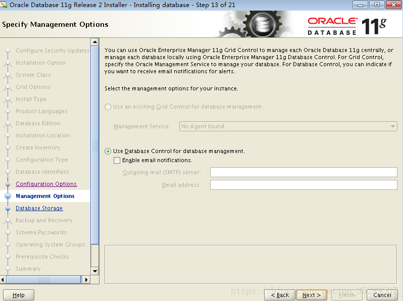This screenshot has height=301, width=403.
Task: Click the Management Options step bullet icon
Action: coord(8,196)
